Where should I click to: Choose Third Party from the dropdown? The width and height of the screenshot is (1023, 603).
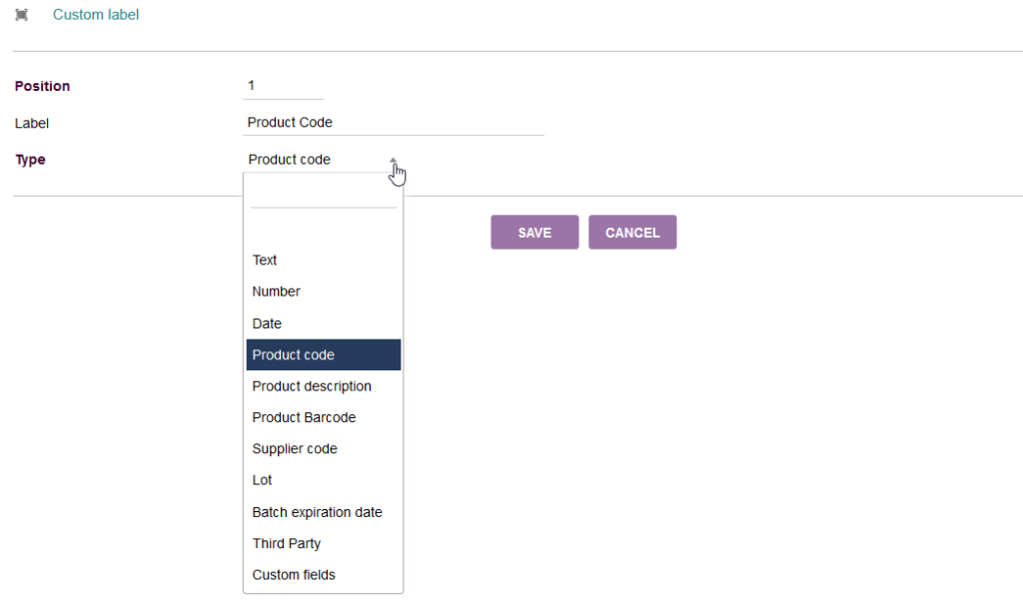click(x=287, y=544)
